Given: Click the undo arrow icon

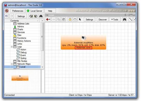Looking at the screenshot, I should [x=7, y=16].
